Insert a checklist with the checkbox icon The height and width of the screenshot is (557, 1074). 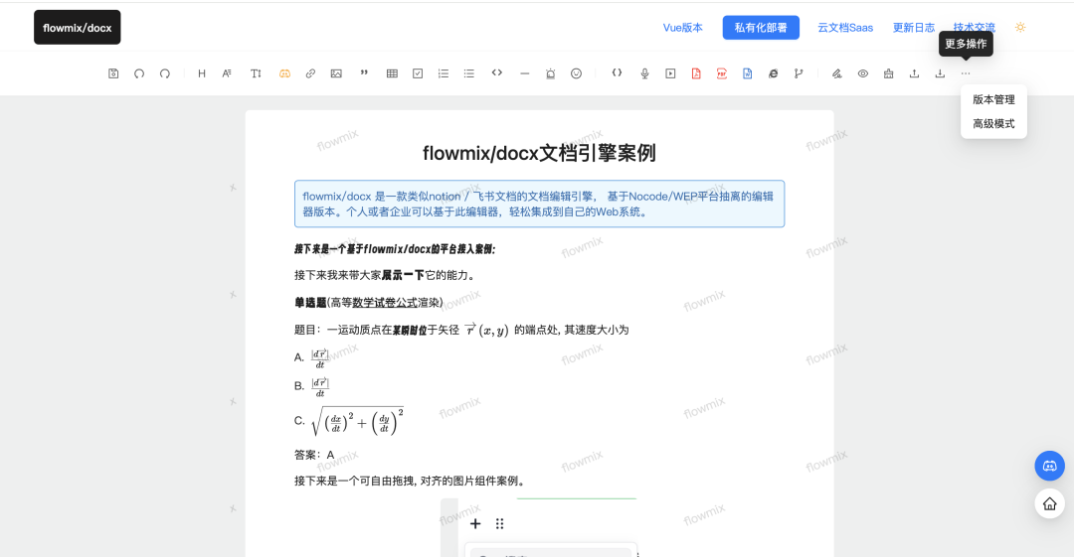tap(418, 73)
